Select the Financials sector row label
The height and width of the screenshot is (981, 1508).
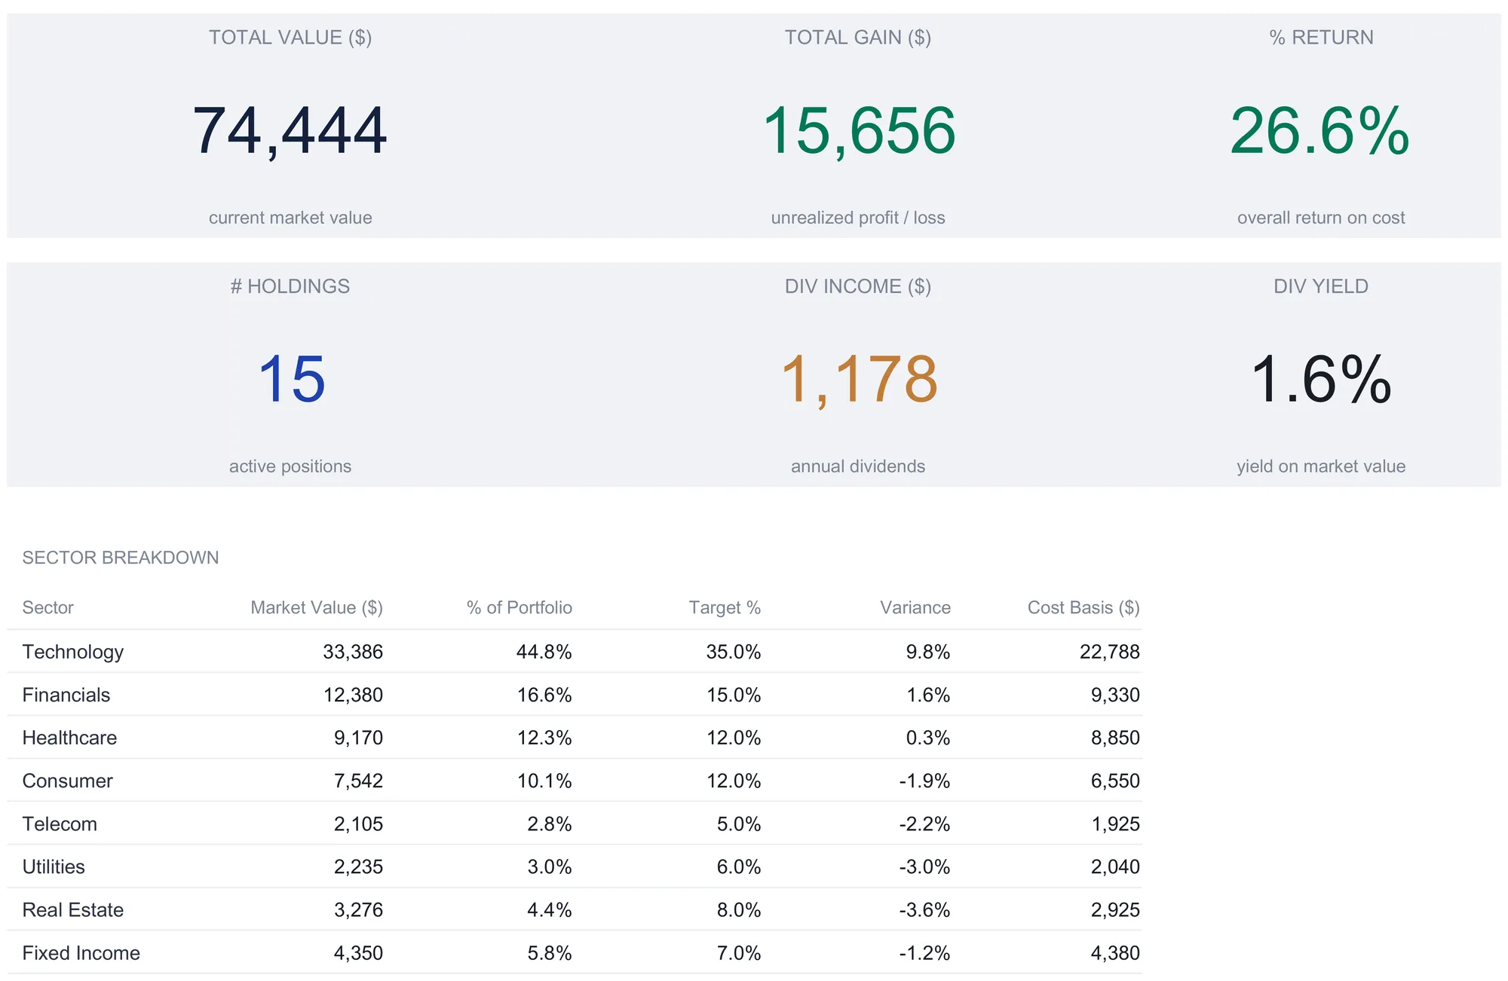pyautogui.click(x=66, y=695)
